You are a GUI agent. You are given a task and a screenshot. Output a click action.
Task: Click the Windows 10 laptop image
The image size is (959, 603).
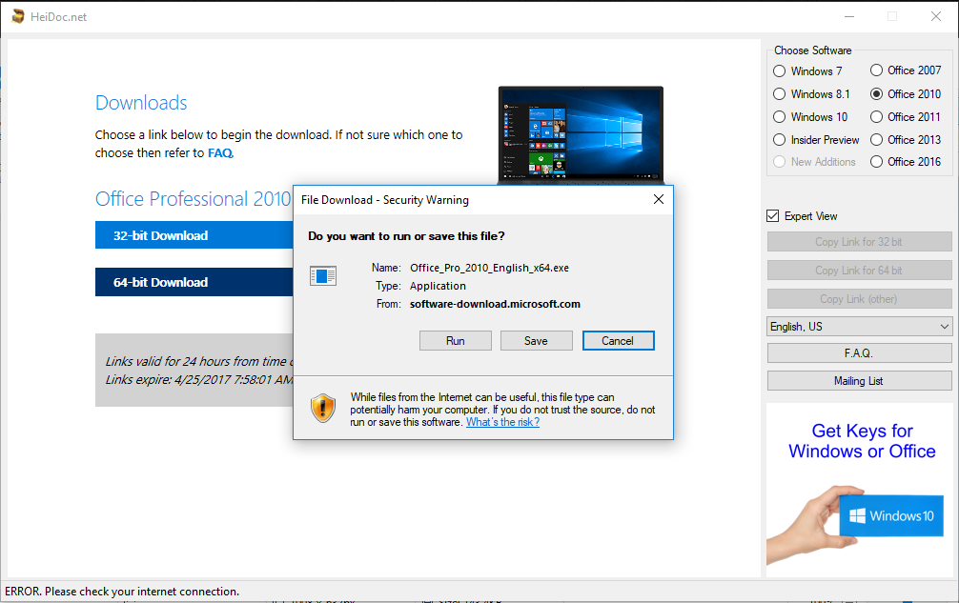(582, 135)
